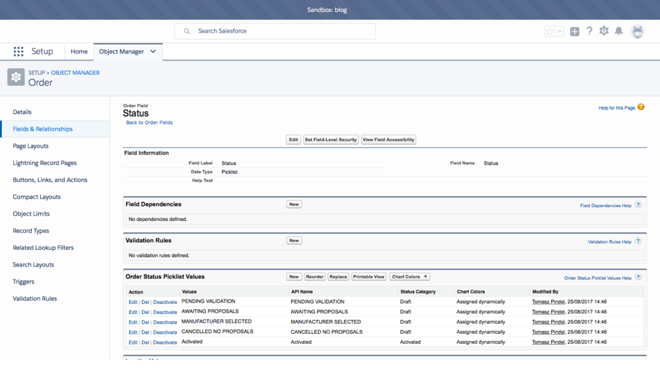The image size is (660, 374).
Task: Open the user avatar profile menu
Action: (x=637, y=31)
